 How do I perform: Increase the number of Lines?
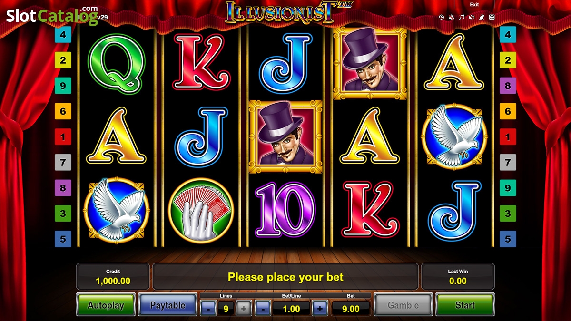coord(244,309)
